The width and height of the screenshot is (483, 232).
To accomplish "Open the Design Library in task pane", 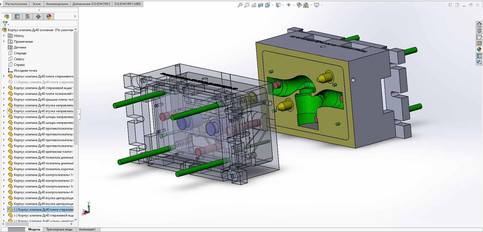I will [479, 31].
